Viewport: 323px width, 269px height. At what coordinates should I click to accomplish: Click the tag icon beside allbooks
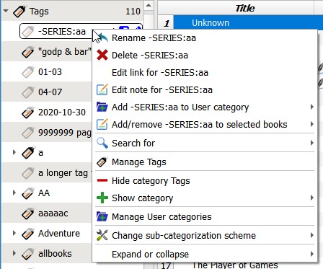click(x=28, y=254)
